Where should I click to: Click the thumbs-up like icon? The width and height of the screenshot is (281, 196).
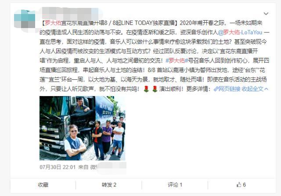tap(239, 185)
